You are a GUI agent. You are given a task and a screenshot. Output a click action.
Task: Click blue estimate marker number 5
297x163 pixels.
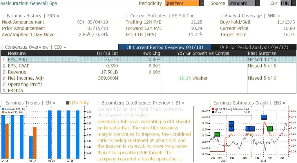(x=231, y=124)
